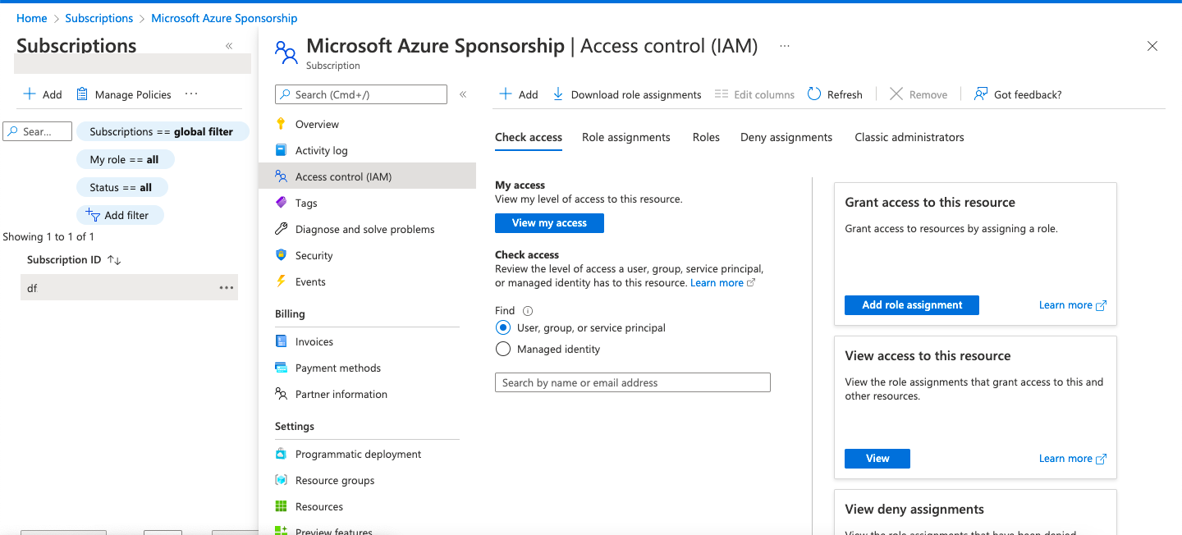Screen dimensions: 1182x535
Task: Open the Resources grid icon
Action: 281,506
